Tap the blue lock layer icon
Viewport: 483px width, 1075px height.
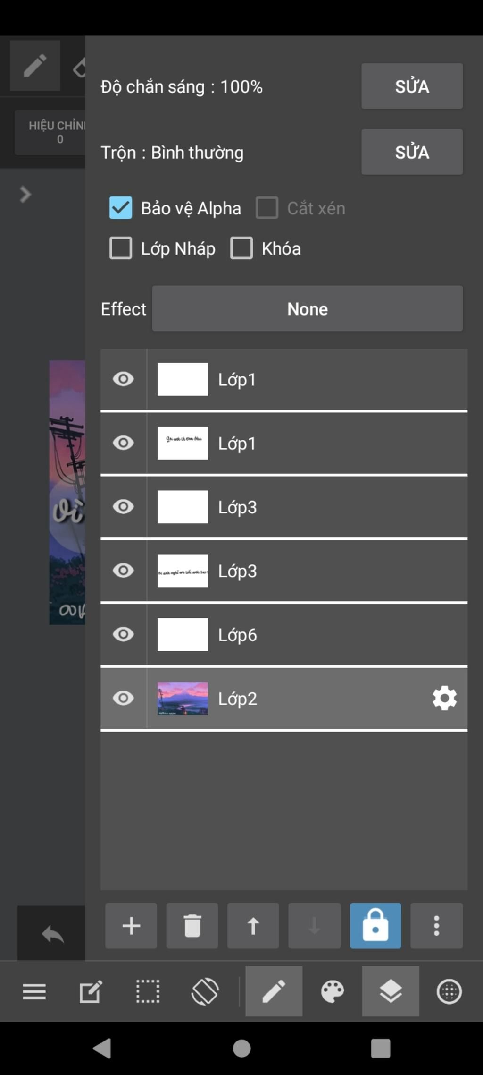pyautogui.click(x=375, y=926)
